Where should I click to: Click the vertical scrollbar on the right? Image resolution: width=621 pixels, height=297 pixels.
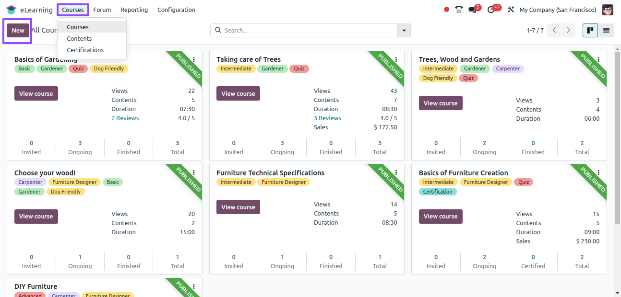(x=617, y=139)
